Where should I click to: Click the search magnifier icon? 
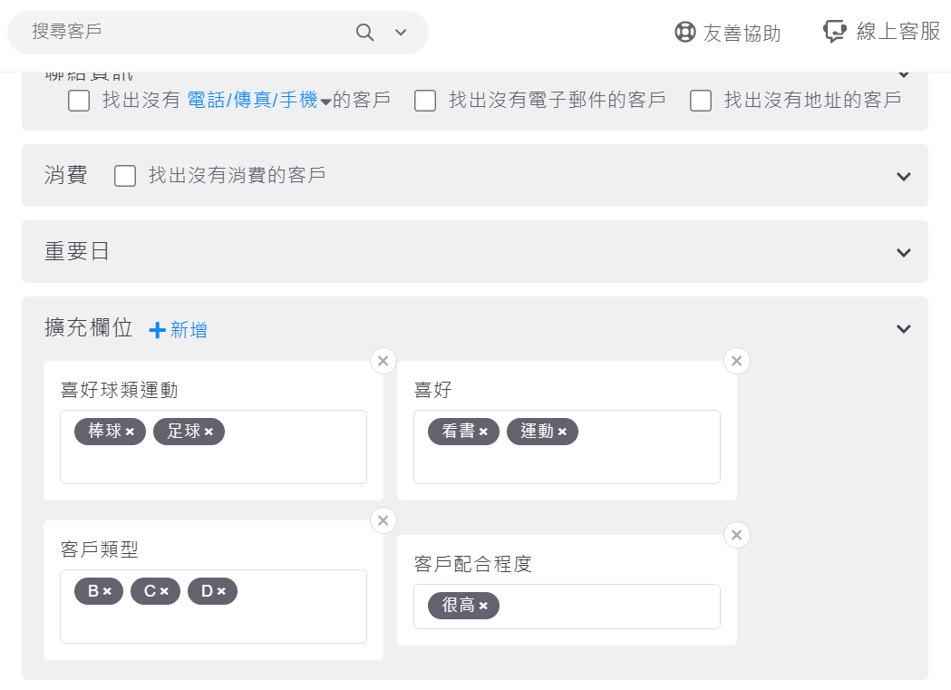(364, 33)
